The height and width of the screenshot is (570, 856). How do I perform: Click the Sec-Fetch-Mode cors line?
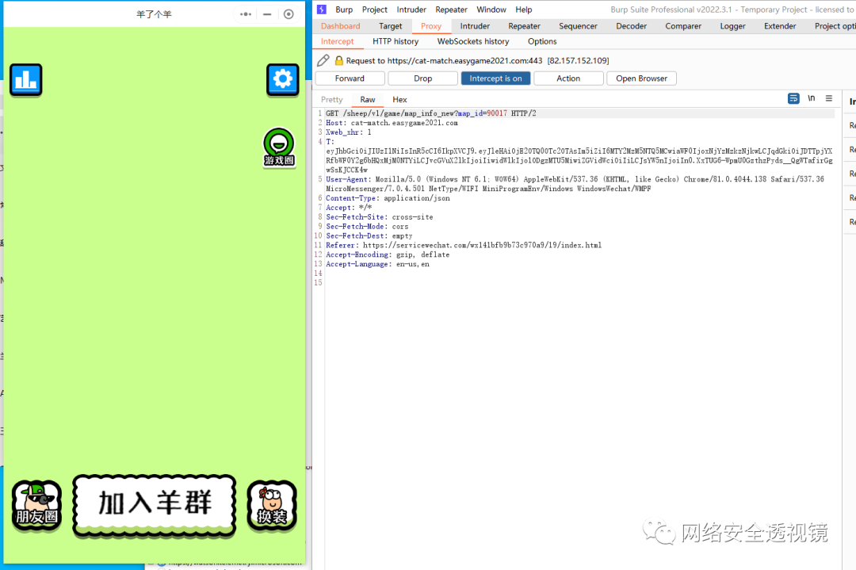click(x=368, y=227)
